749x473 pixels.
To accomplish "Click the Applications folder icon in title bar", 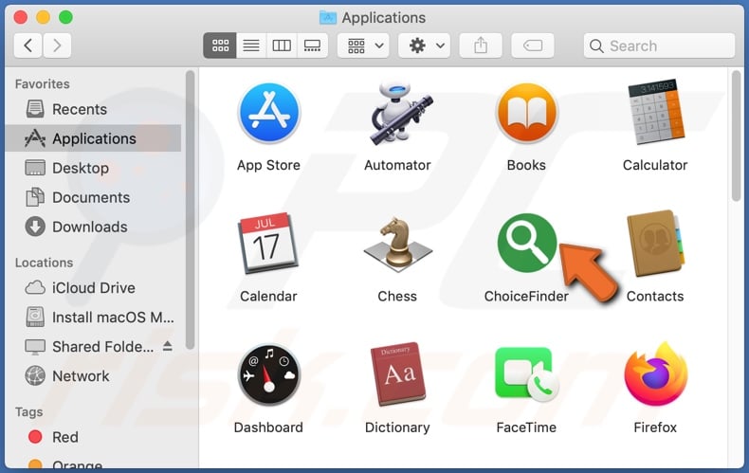I will pos(328,18).
